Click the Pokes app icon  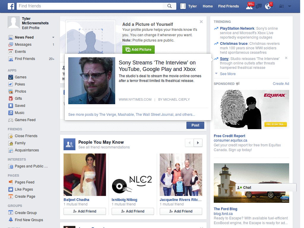[11, 84]
